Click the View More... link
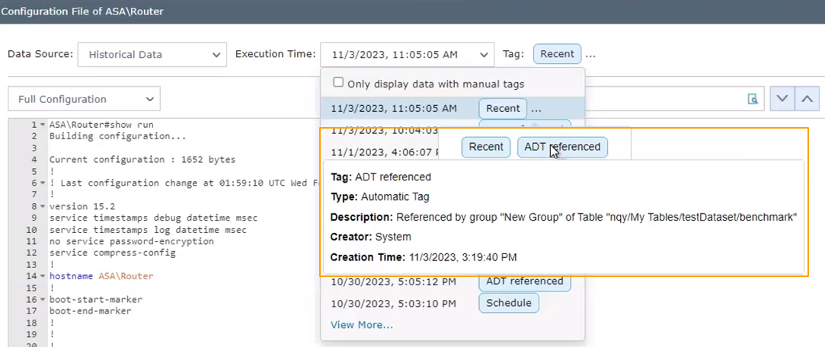Screen dimensions: 825x347 pyautogui.click(x=362, y=325)
